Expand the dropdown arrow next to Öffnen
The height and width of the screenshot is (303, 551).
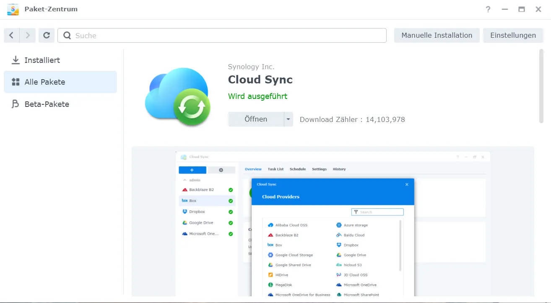tap(288, 119)
